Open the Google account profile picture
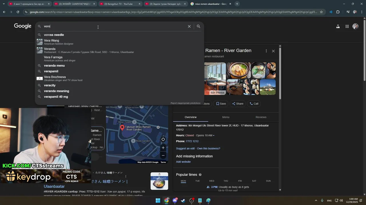Viewport: 366px width, 205px height. (355, 26)
